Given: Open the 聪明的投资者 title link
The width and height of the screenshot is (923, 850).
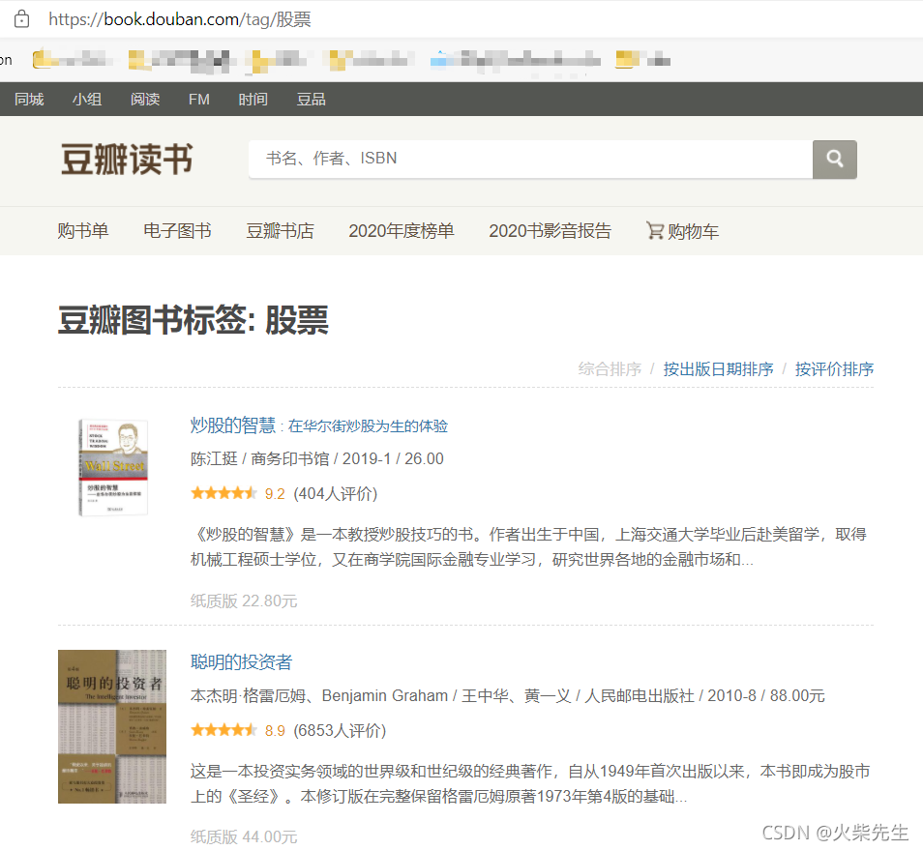Looking at the screenshot, I should pyautogui.click(x=241, y=662).
